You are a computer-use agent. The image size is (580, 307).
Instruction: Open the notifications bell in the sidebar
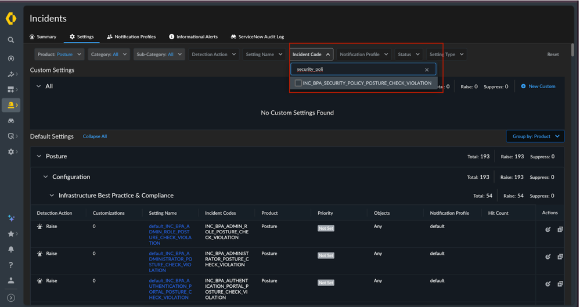[x=10, y=250]
